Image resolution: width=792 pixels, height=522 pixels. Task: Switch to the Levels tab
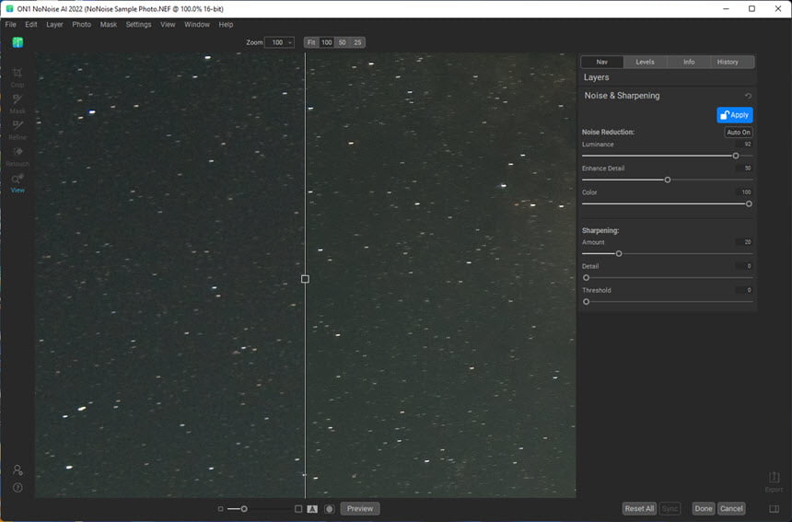pyautogui.click(x=645, y=62)
